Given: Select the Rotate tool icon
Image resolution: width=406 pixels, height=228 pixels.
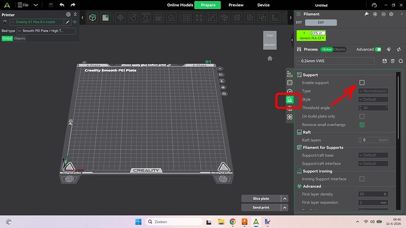Looking at the screenshot, I should [133, 18].
